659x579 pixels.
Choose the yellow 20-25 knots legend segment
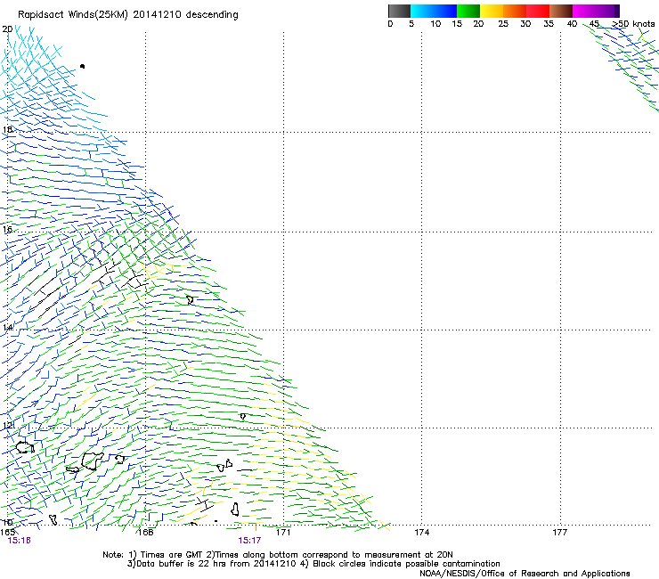pos(492,11)
